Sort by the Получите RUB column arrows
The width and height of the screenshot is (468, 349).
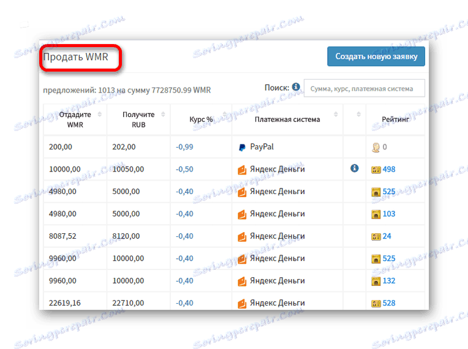tap(163, 114)
